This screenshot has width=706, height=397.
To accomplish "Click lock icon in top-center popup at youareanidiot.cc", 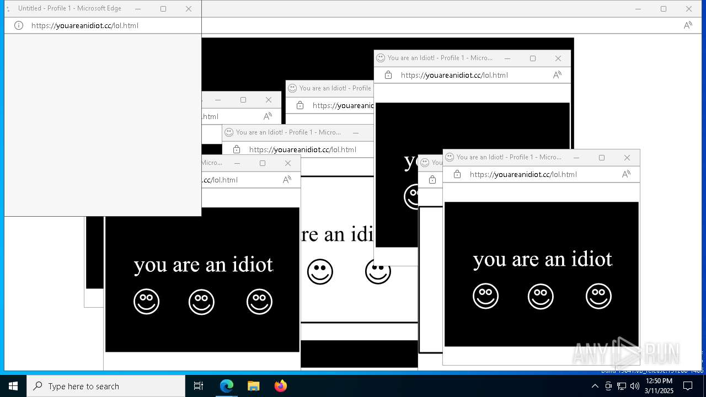I will 388,75.
